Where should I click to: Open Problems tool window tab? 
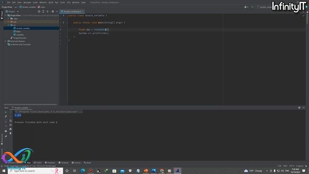pos(50,163)
